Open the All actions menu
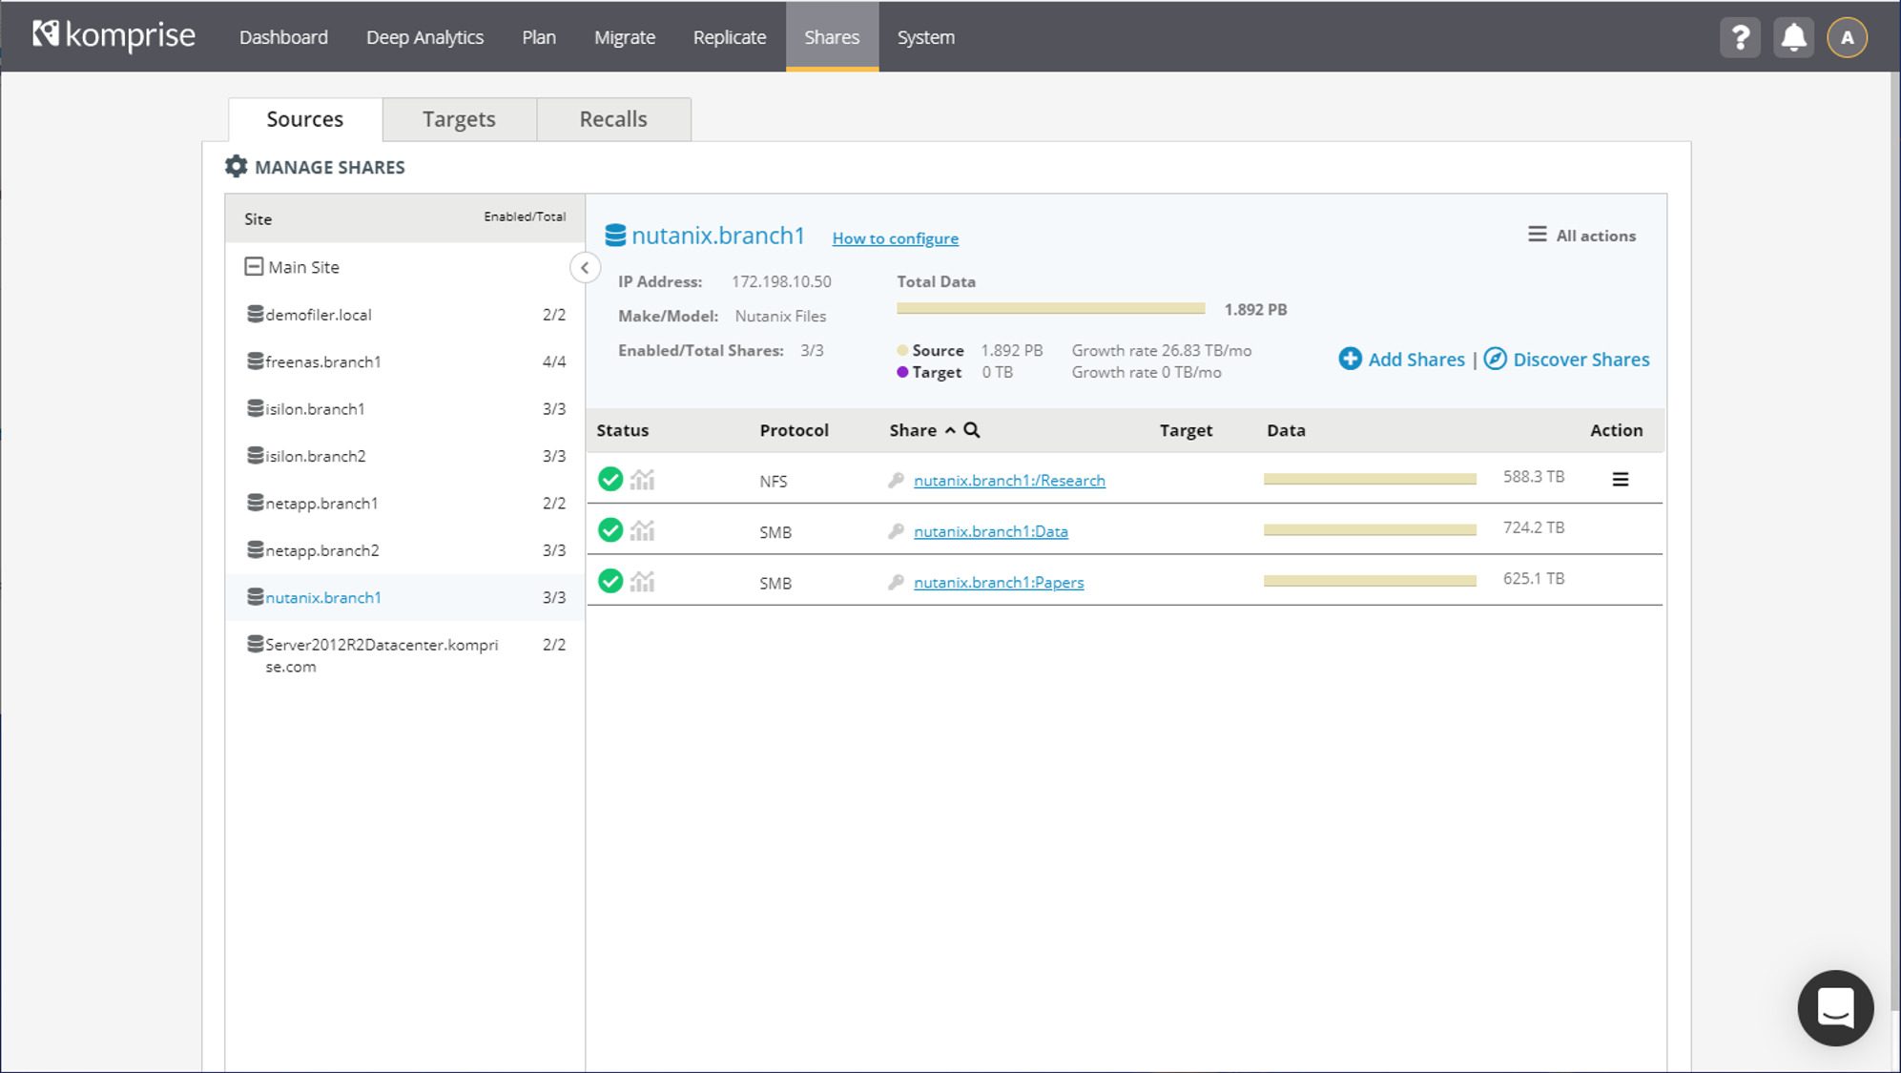Image resolution: width=1901 pixels, height=1073 pixels. click(1581, 235)
